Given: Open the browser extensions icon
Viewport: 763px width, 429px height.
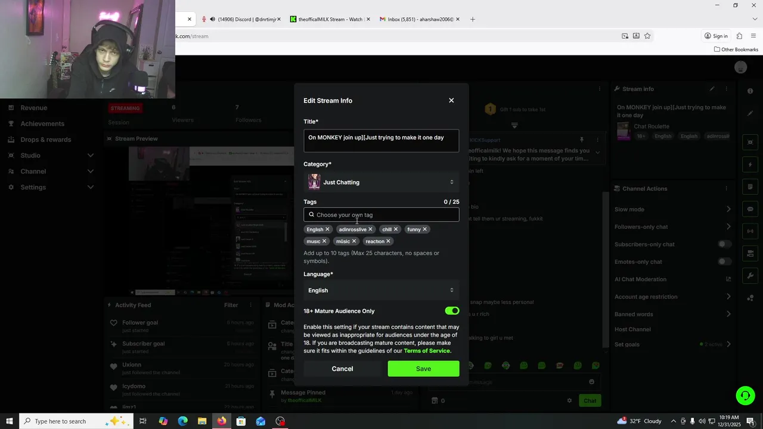Looking at the screenshot, I should (x=739, y=36).
